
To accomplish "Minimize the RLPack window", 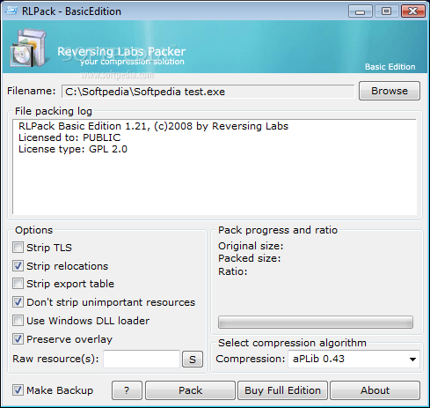I will coord(361,11).
